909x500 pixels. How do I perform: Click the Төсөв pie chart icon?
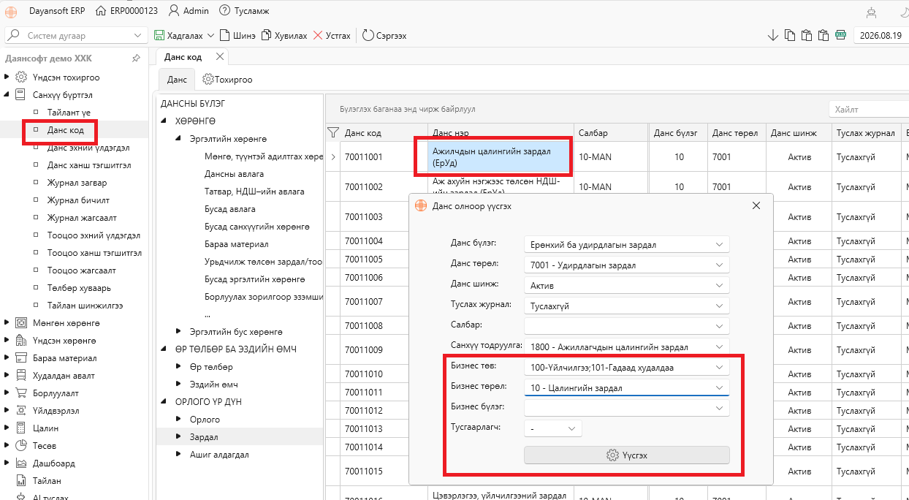pyautogui.click(x=20, y=446)
